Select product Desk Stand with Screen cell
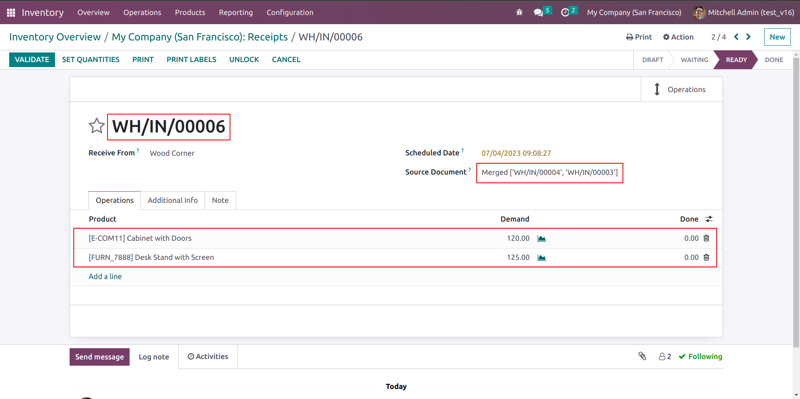Image resolution: width=800 pixels, height=399 pixels. coord(151,257)
